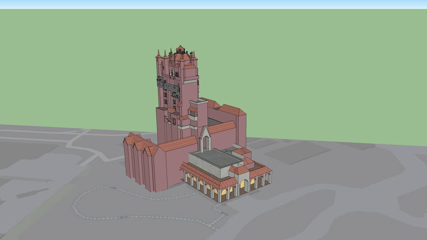
Task: Select the corner pavilion roof on the arcade's right
Action: tap(260, 169)
